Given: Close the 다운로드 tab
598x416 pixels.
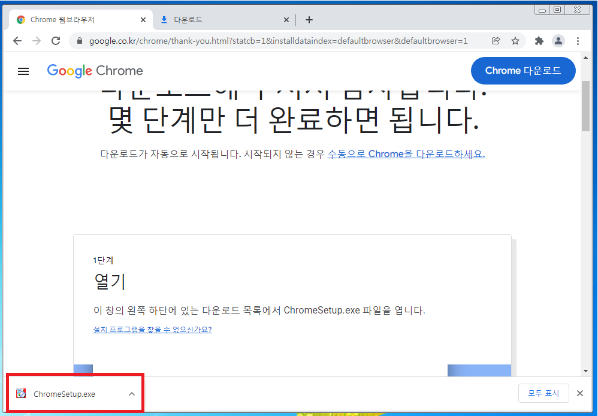Looking at the screenshot, I should click(286, 20).
